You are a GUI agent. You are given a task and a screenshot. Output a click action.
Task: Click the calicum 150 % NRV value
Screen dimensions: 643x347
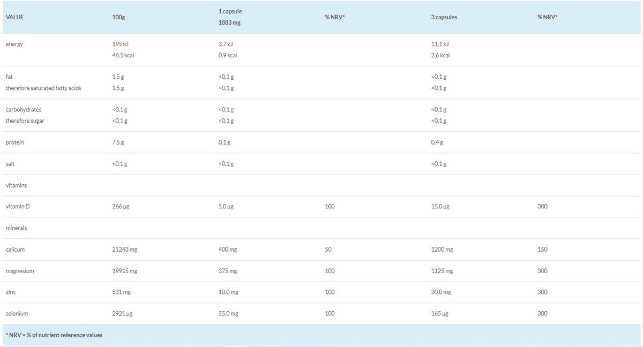pyautogui.click(x=542, y=250)
